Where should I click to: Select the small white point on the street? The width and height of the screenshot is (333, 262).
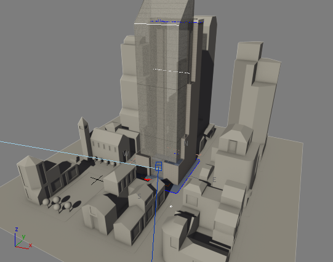(x=171, y=206)
